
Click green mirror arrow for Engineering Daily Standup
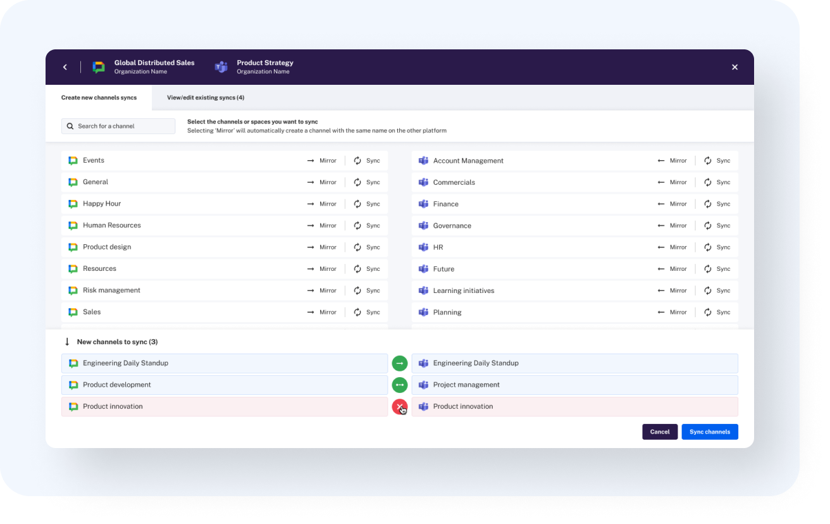point(400,363)
